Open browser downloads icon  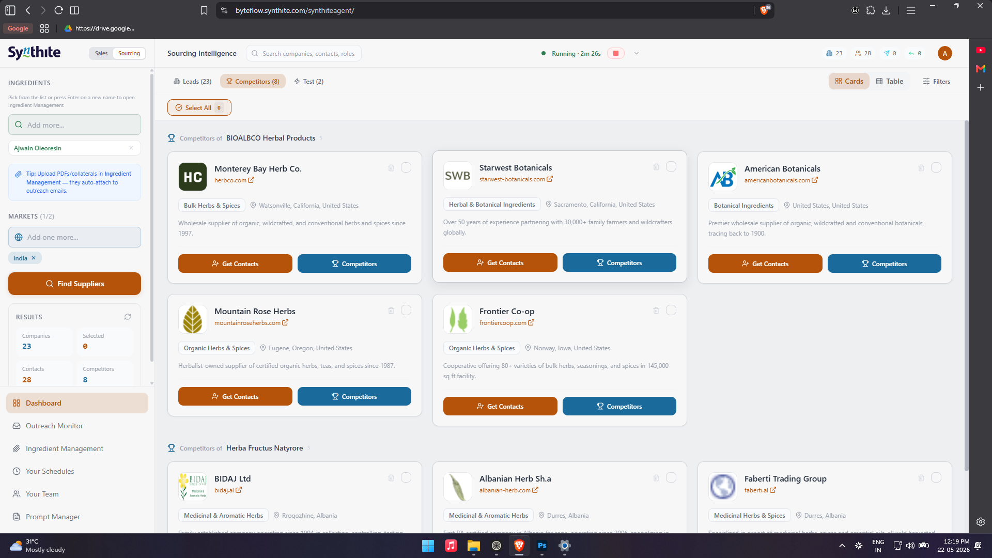tap(886, 10)
